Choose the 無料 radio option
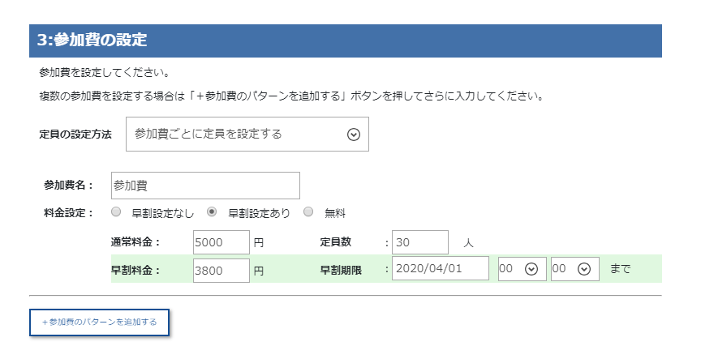Image resolution: width=701 pixels, height=346 pixels. click(x=308, y=212)
